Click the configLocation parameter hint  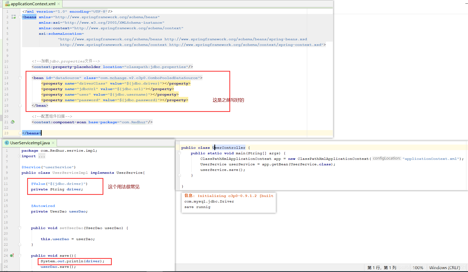coord(387,158)
